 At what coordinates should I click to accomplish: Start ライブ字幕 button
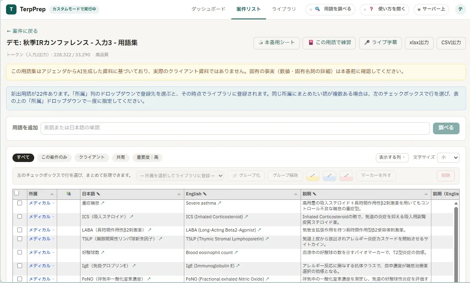[380, 43]
